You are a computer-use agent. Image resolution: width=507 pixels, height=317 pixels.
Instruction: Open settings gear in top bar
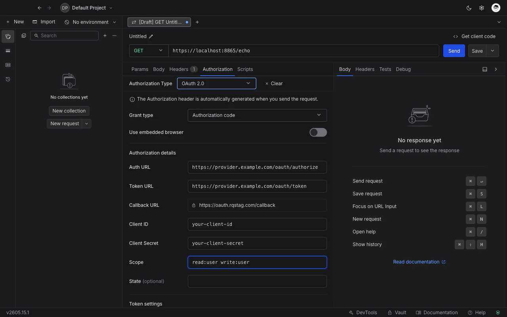(x=482, y=8)
